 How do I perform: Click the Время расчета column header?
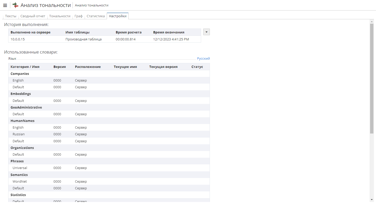129,32
